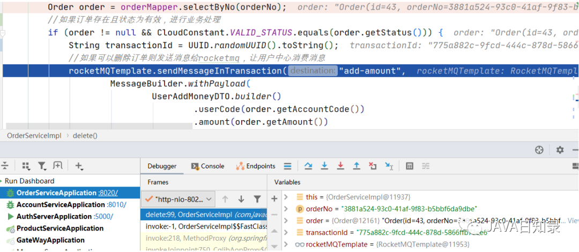
Task: Select frame delete:99, OrderServiceImpl
Action: (204, 214)
